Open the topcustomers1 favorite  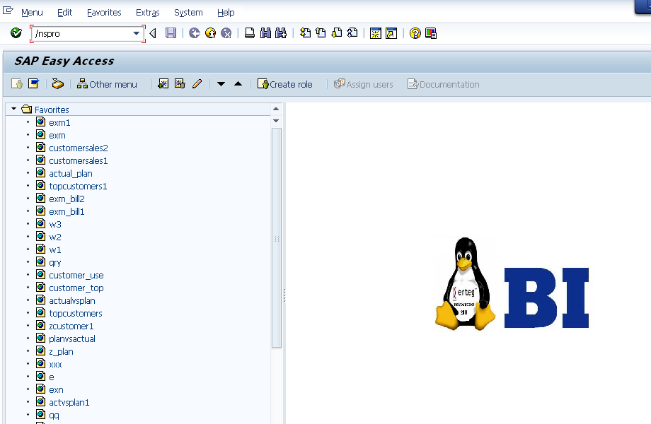(x=78, y=187)
